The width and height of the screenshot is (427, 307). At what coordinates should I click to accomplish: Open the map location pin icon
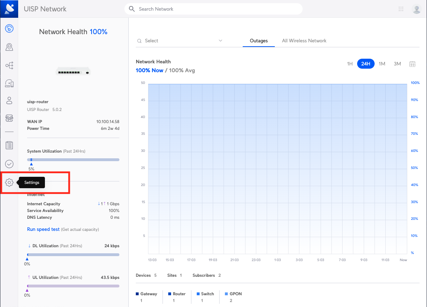9,47
